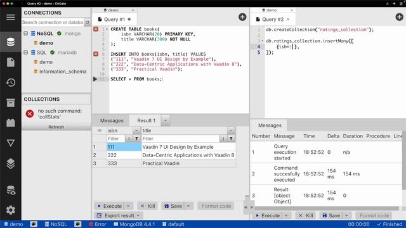
Task: Click the status bar icon after demo
Action: coord(34,224)
